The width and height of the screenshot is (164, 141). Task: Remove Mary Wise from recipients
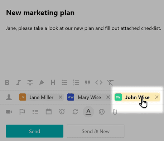click(108, 97)
